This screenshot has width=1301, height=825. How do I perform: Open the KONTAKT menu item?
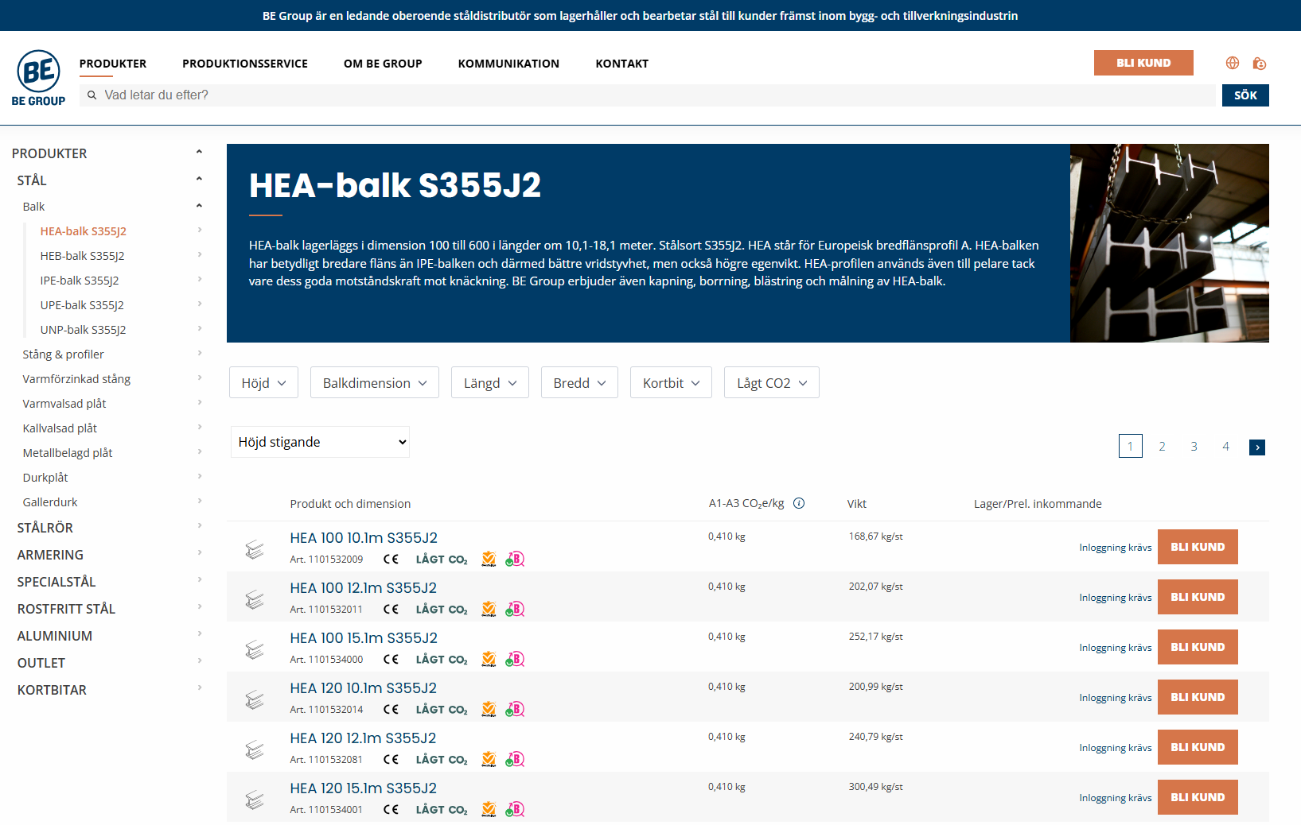click(x=621, y=64)
